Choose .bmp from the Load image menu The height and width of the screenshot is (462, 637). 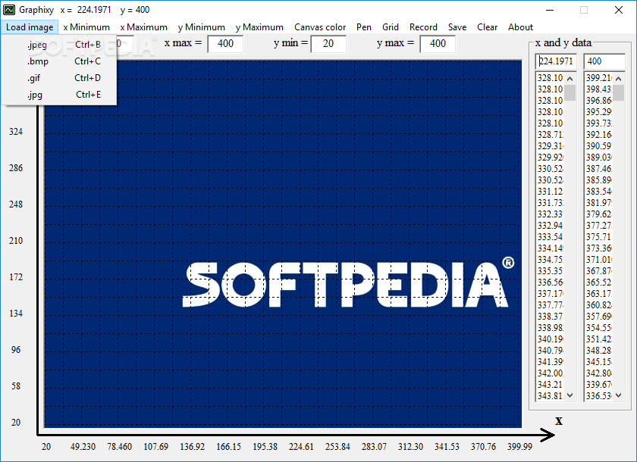click(59, 61)
